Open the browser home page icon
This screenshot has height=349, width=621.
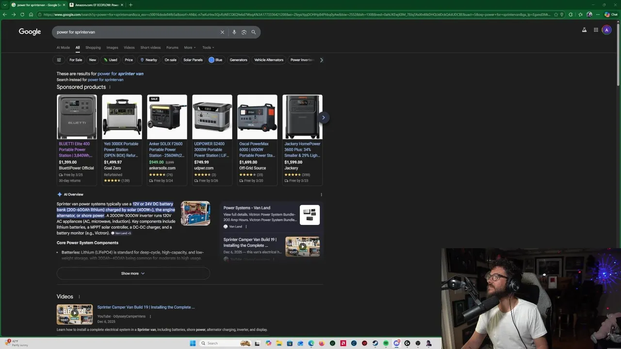coord(31,15)
